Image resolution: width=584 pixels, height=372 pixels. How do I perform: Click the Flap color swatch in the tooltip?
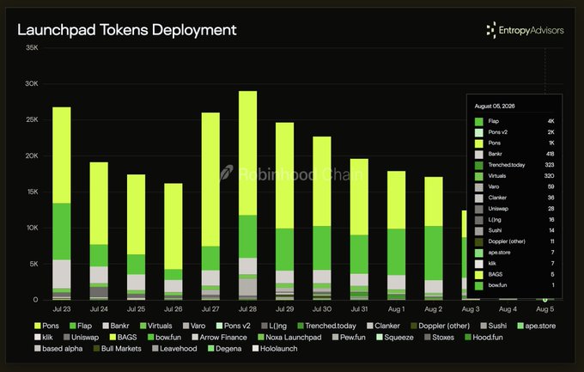(478, 121)
